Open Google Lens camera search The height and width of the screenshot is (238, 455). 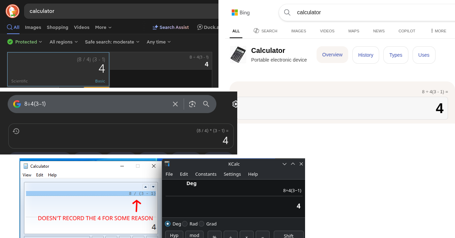tap(192, 104)
